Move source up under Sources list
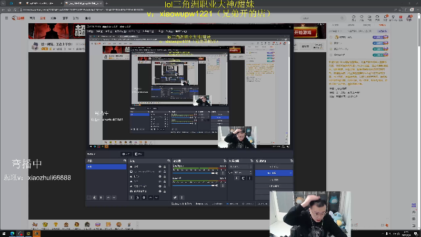 click(x=151, y=197)
